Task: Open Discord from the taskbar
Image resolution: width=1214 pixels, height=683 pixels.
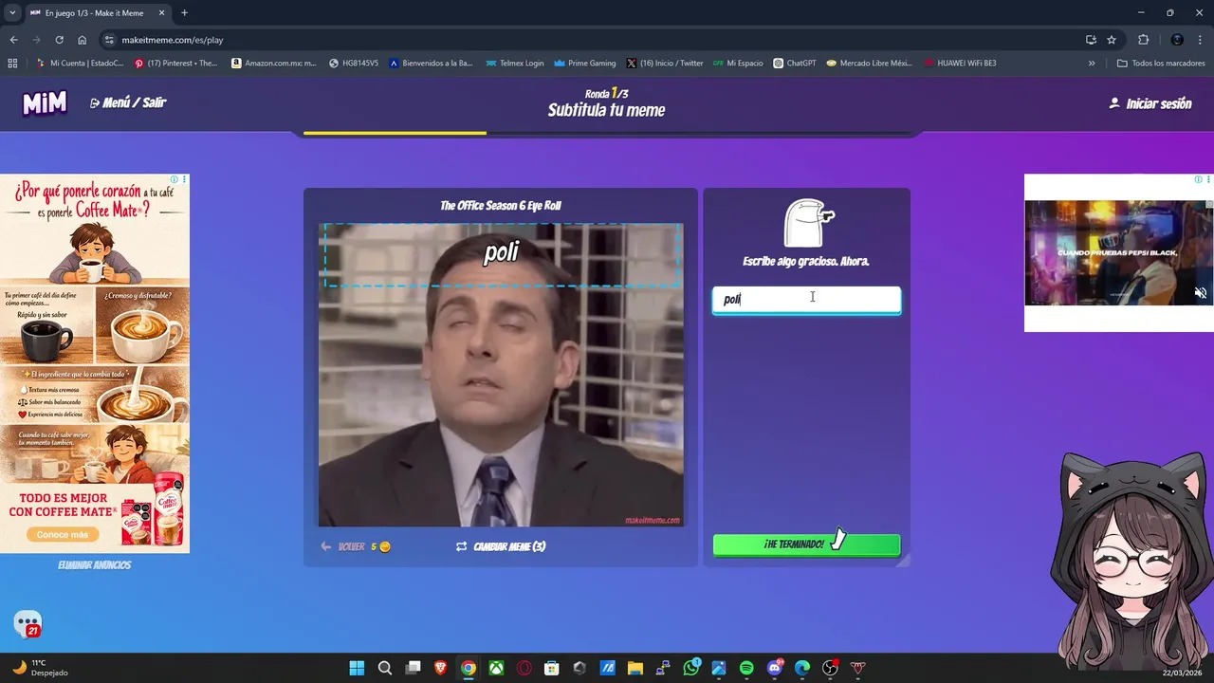Action: click(775, 668)
